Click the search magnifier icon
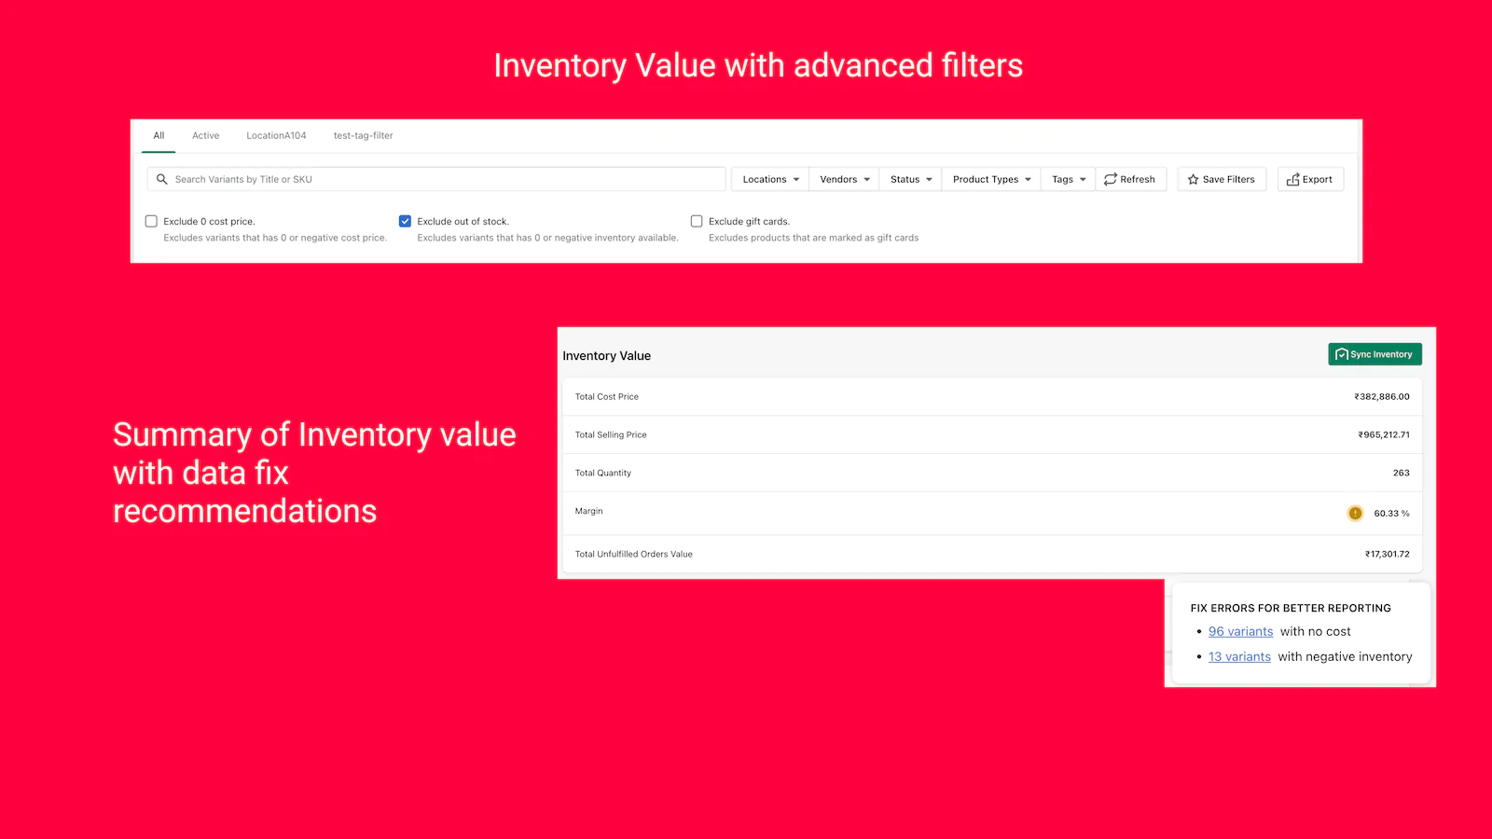Viewport: 1492px width, 839px height. (x=162, y=179)
